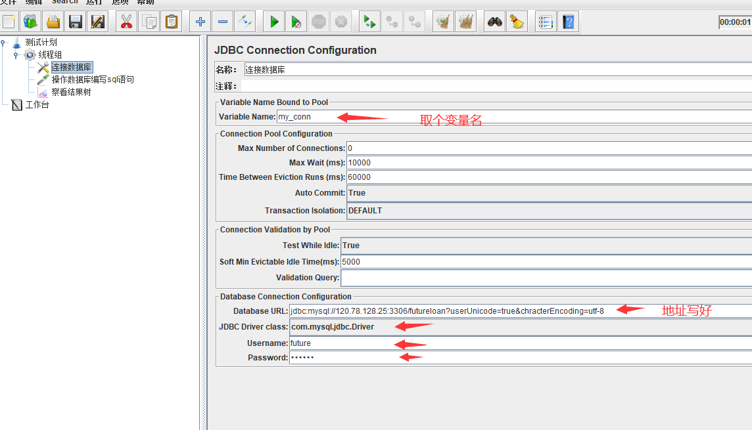Click the Open folder icon in toolbar
Viewport: 752px width, 430px height.
pos(53,22)
